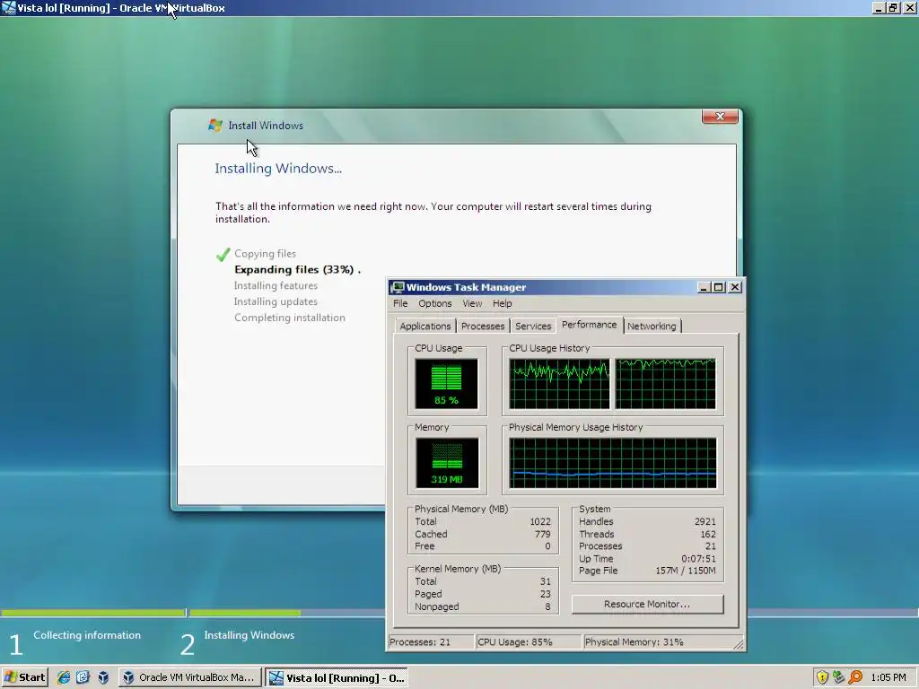919x689 pixels.
Task: Click the right CPU Usage History graph
Action: (665, 384)
